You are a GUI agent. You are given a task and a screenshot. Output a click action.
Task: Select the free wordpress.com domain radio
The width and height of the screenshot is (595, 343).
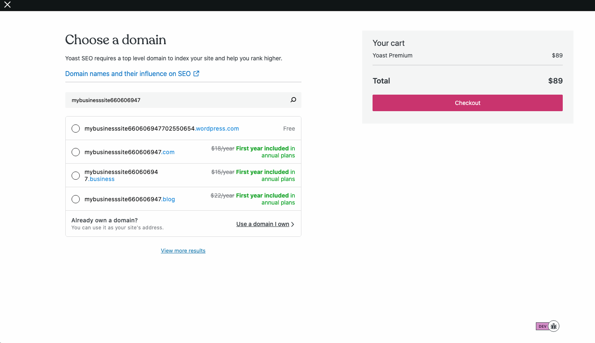[76, 129]
